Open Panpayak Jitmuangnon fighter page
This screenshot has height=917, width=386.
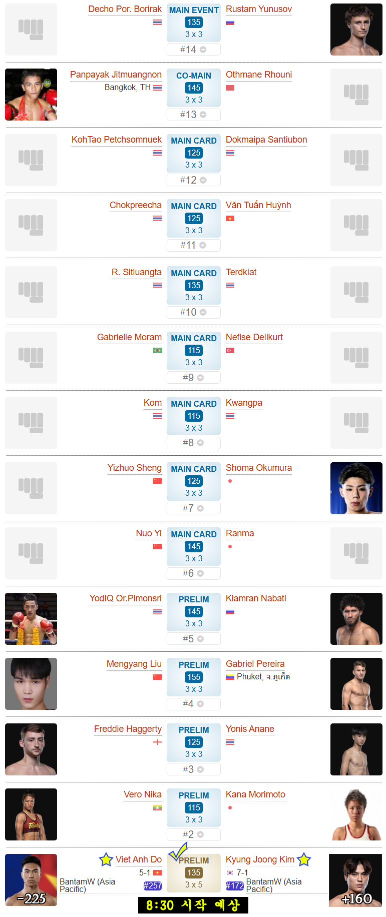click(x=116, y=75)
